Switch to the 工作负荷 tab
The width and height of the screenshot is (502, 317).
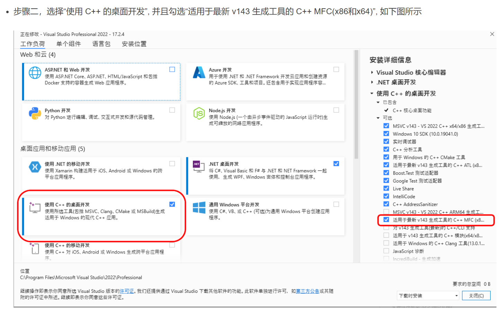(33, 44)
